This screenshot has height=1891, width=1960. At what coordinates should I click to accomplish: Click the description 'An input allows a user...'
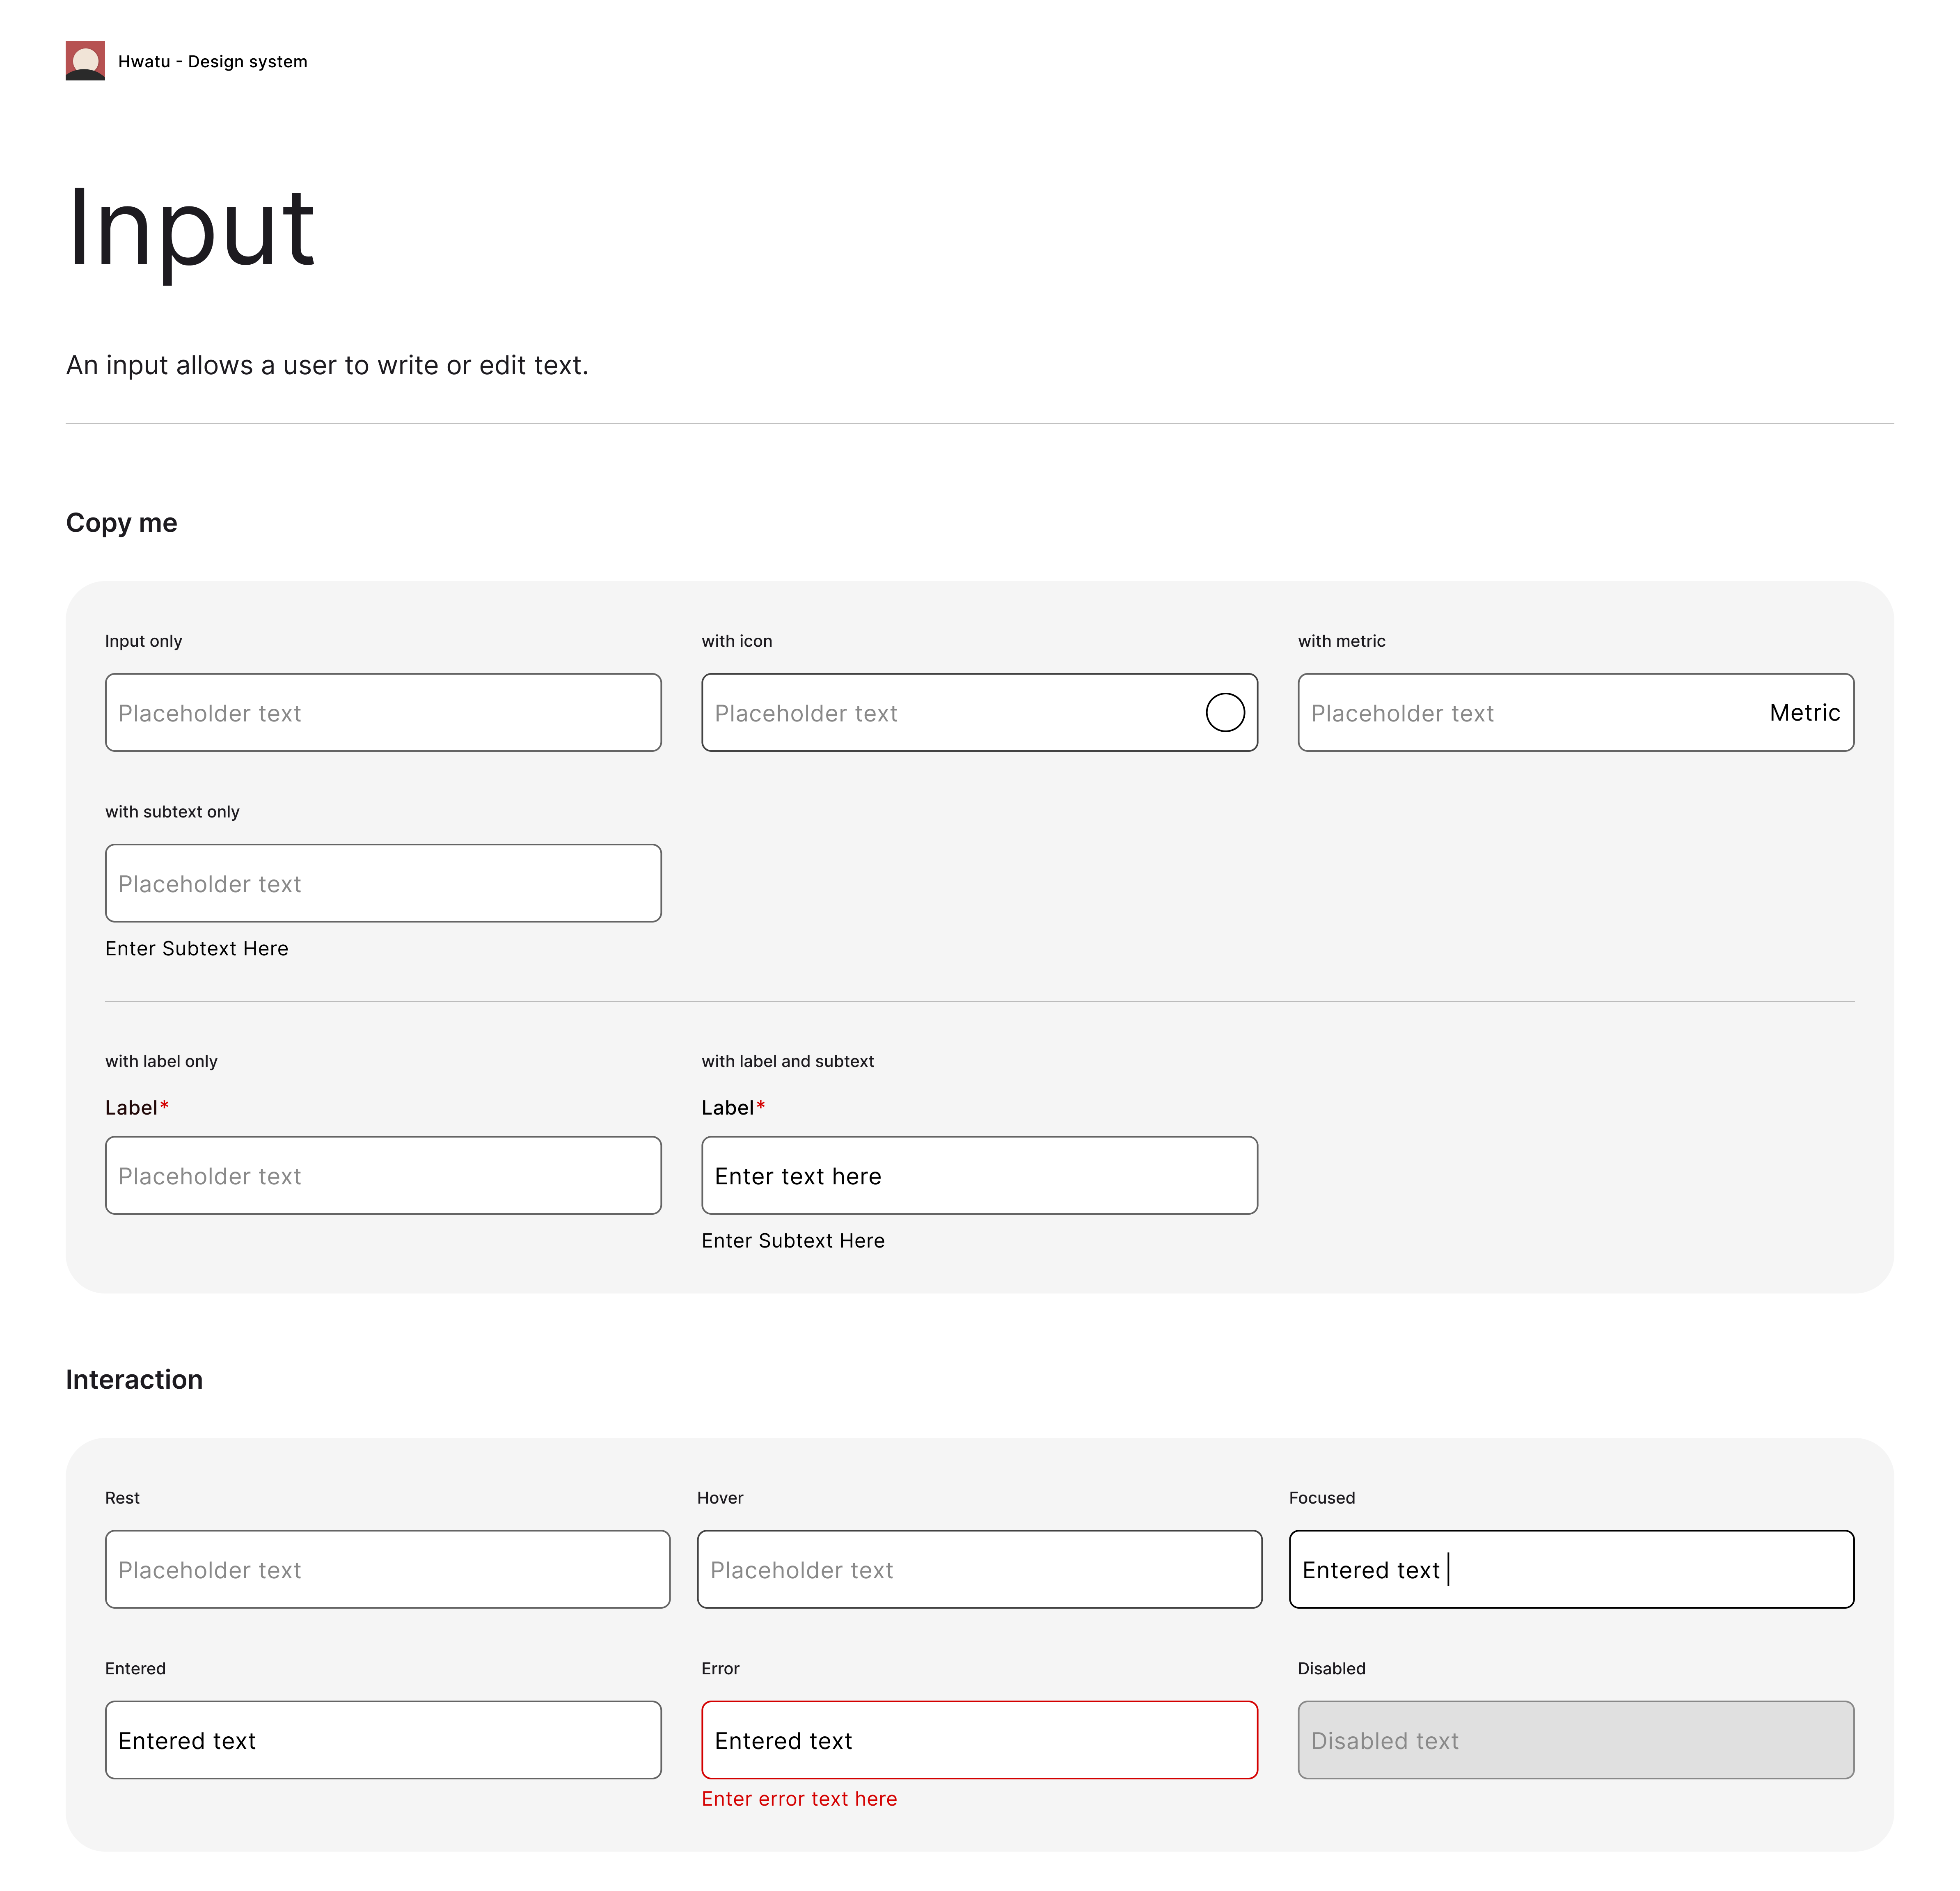click(x=327, y=366)
